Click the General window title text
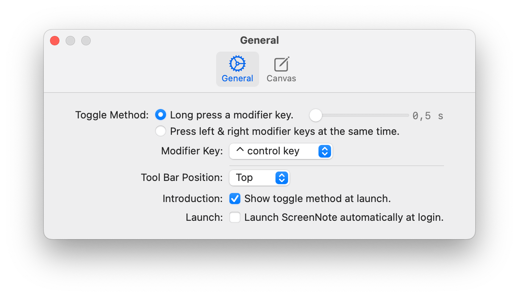Screen dimensions: 519x297 pyautogui.click(x=259, y=40)
